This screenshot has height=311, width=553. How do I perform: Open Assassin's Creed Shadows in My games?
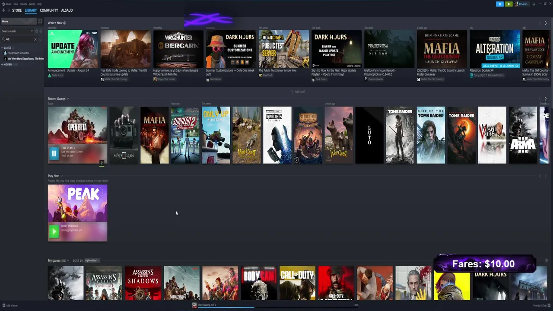point(143,283)
